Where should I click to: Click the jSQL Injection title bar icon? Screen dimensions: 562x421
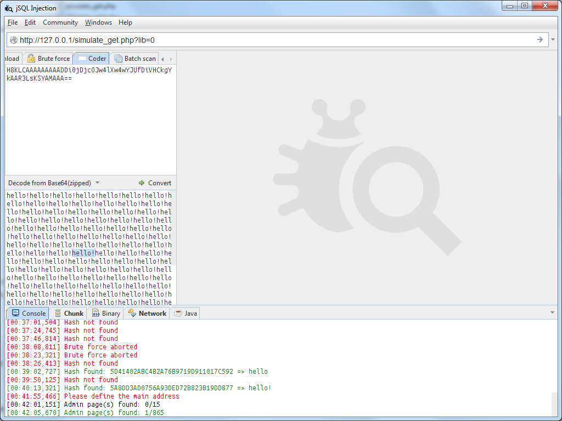tap(9, 8)
